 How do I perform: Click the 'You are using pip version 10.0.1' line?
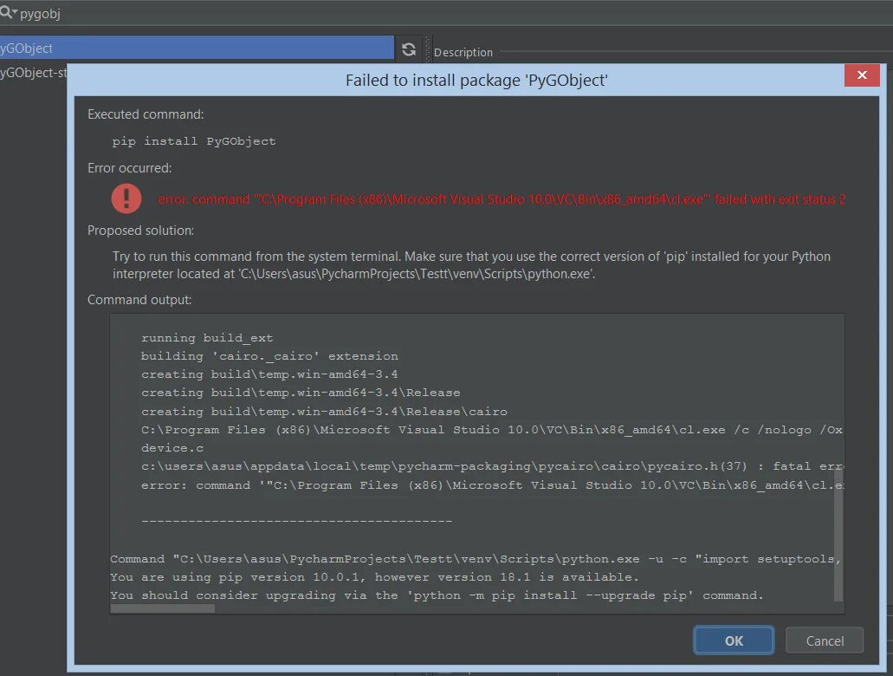click(x=374, y=577)
